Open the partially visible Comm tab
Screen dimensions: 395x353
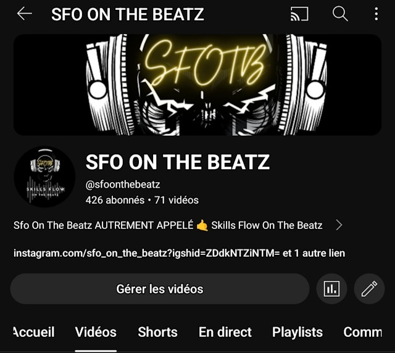(x=363, y=332)
